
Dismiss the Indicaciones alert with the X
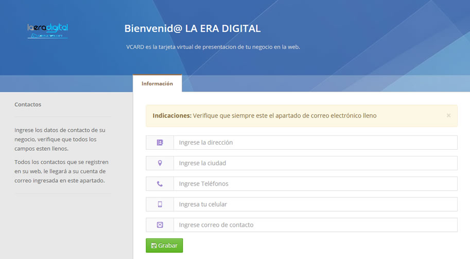coord(448,115)
